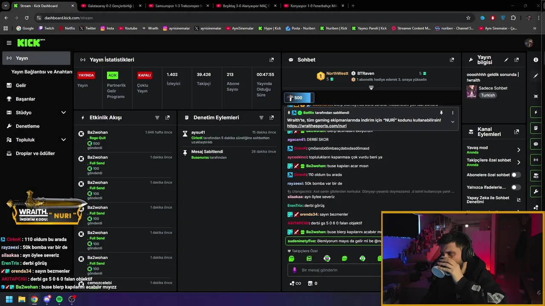
Task: Open the Hype | Kick bookmark
Action: (270, 28)
